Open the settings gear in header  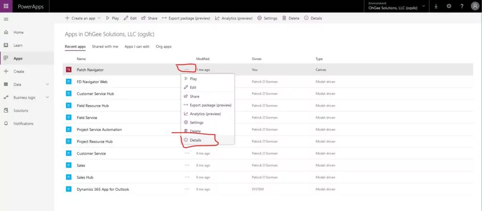(x=449, y=6)
